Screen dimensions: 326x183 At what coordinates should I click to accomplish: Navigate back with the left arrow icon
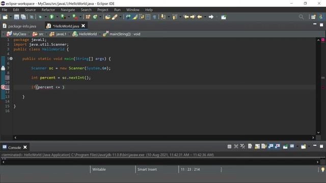click(x=200, y=17)
